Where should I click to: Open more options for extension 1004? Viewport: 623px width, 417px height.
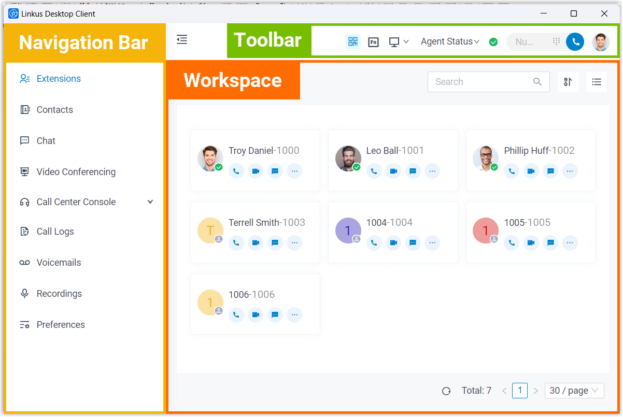(x=432, y=242)
